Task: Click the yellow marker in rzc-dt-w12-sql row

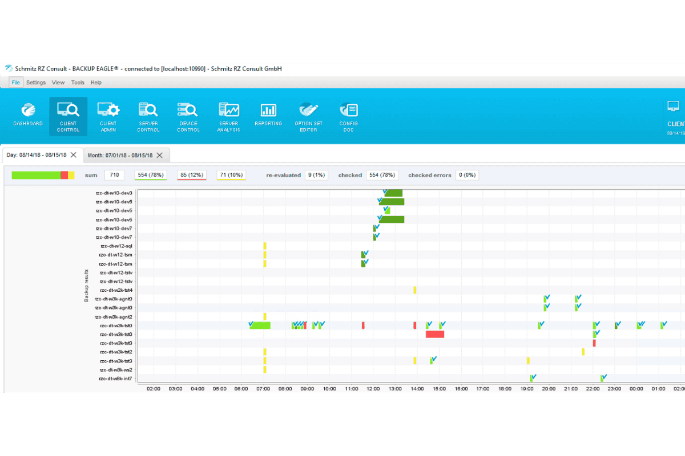Action: (x=265, y=246)
